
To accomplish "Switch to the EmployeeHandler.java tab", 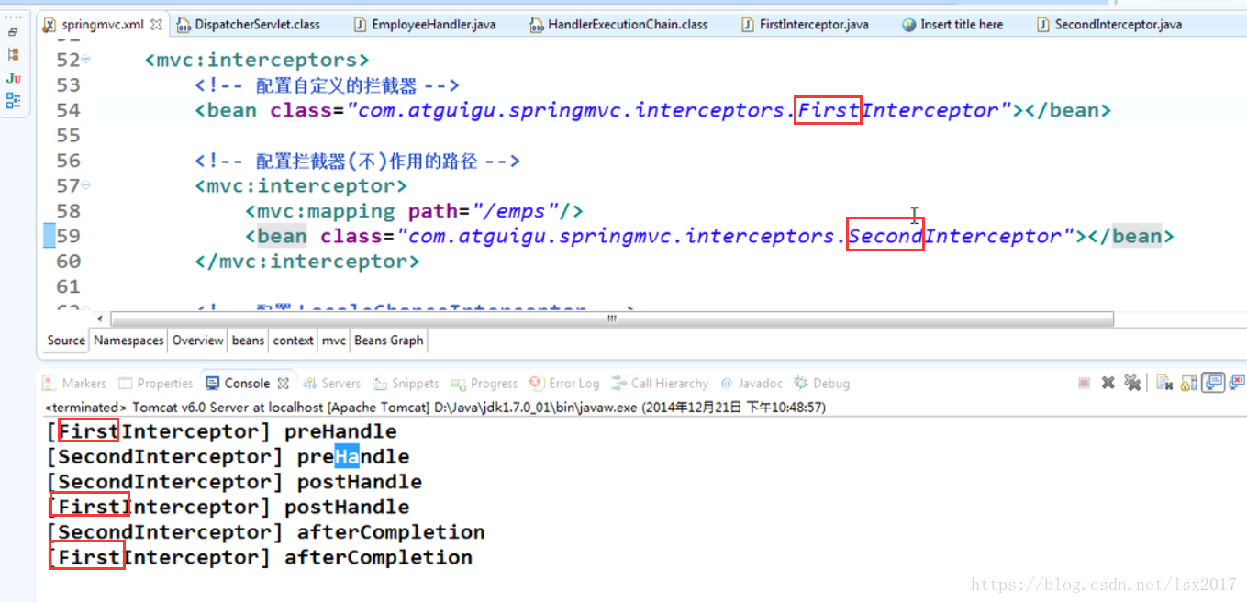I will pos(423,25).
